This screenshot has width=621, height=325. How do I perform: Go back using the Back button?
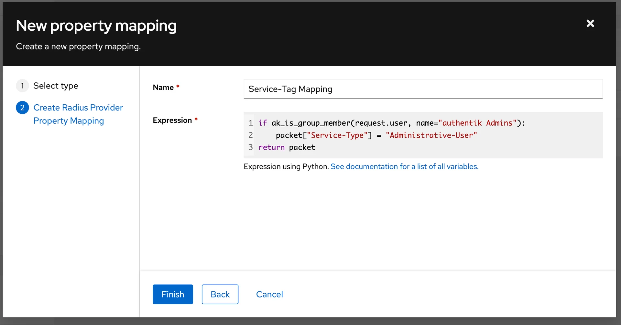(x=220, y=294)
